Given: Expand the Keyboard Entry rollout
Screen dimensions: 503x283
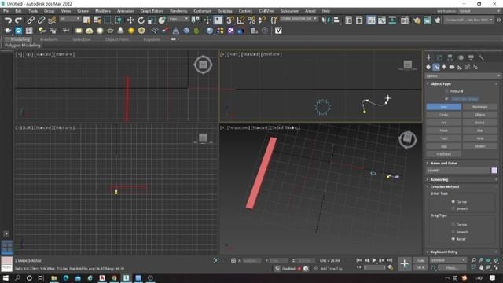Looking at the screenshot, I should 444,252.
